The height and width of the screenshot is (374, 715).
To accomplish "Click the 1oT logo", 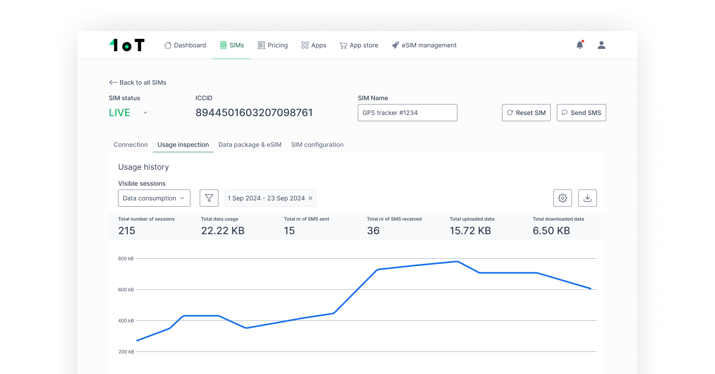I will [127, 45].
